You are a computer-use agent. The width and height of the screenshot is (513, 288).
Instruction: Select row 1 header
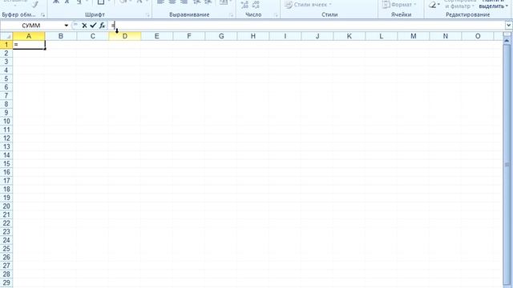(6, 45)
